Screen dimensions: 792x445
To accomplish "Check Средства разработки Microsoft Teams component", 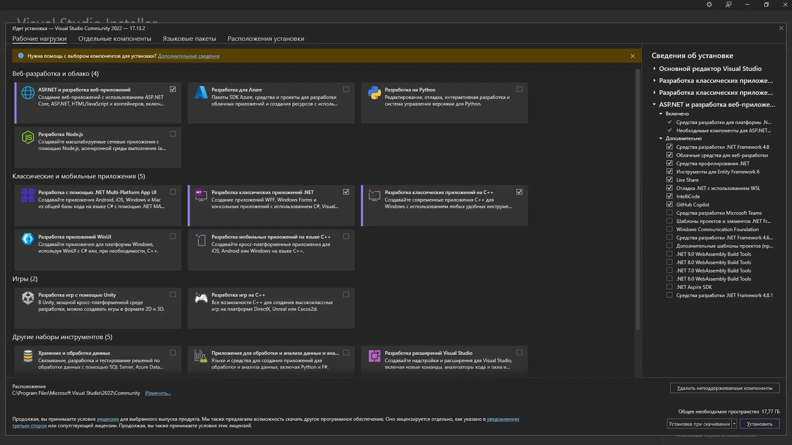I will coord(669,213).
